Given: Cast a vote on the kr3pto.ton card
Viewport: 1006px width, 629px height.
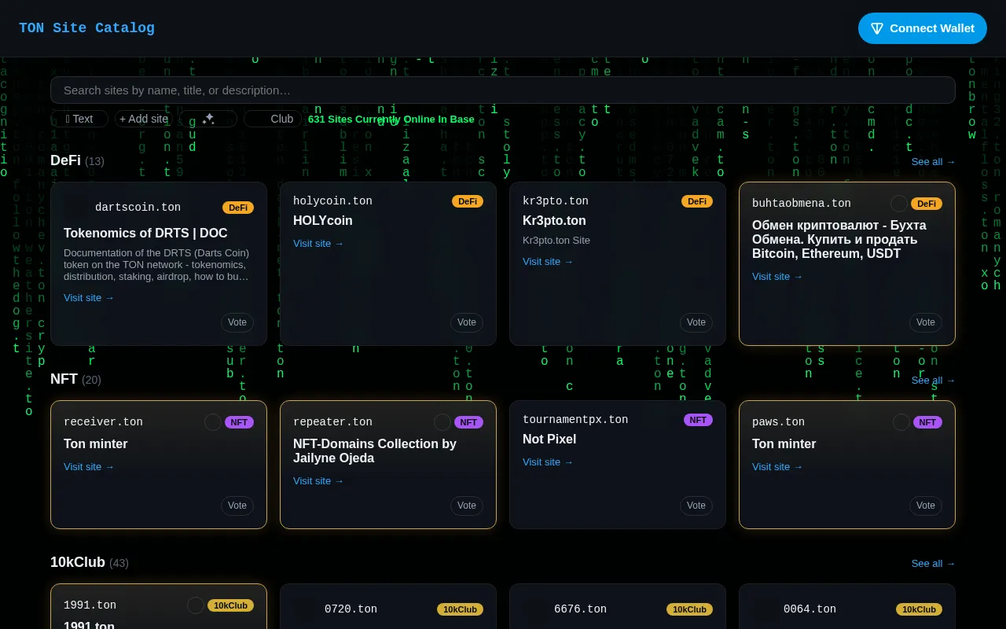Looking at the screenshot, I should [x=696, y=322].
